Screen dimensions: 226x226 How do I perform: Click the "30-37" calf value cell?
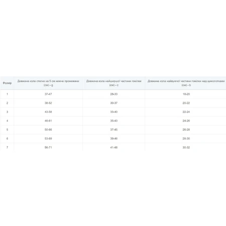(x=114, y=103)
